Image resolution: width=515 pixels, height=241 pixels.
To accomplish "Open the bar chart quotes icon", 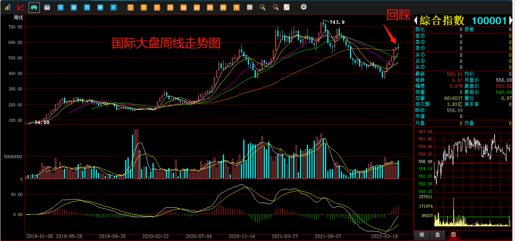I will click(8, 7).
